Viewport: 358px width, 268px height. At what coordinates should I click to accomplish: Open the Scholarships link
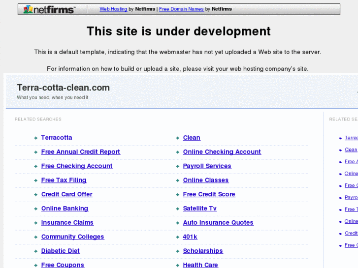pos(203,251)
